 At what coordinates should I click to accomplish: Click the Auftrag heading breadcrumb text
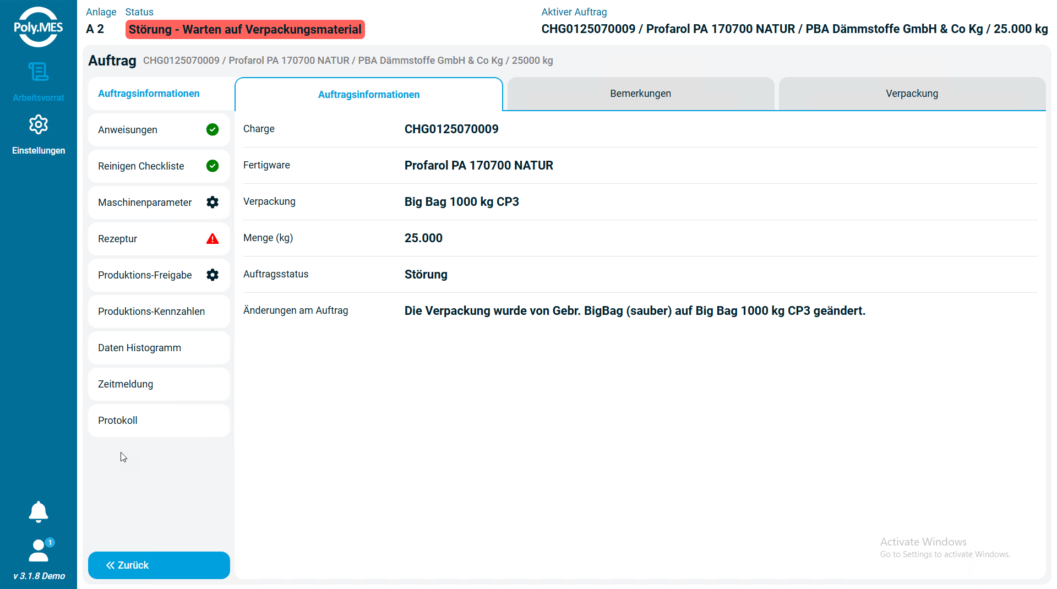(348, 61)
